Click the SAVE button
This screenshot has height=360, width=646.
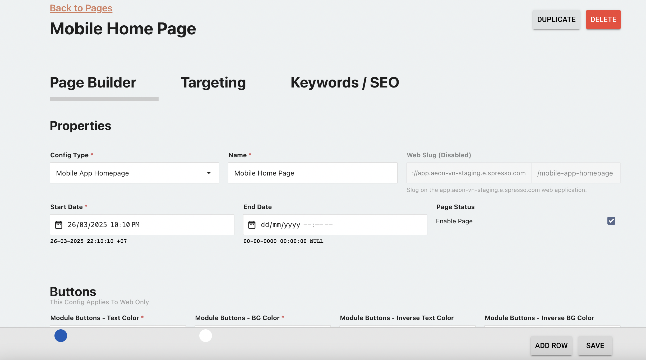(595, 345)
